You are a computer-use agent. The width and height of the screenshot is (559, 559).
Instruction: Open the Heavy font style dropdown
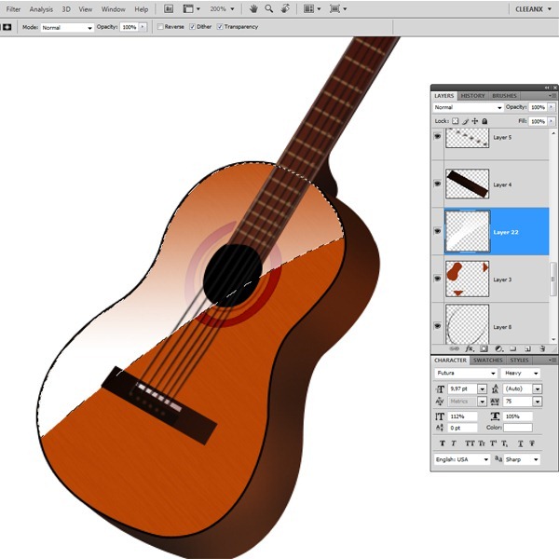pyautogui.click(x=521, y=374)
